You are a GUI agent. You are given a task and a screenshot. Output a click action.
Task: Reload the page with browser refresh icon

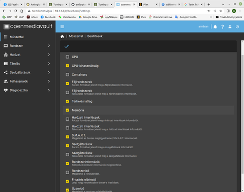coord(16,11)
